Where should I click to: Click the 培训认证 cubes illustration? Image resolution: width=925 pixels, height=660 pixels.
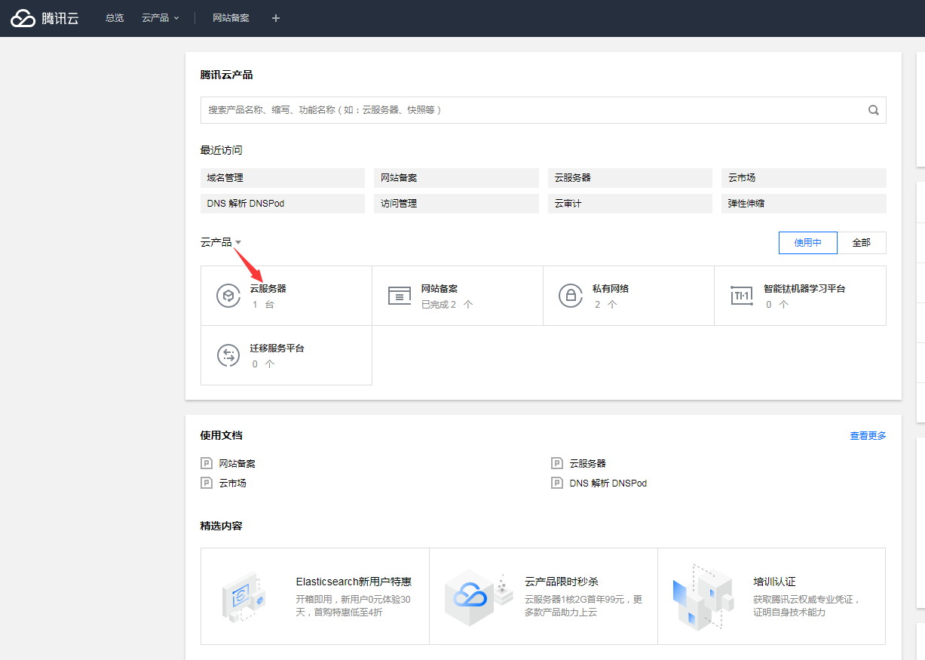[703, 596]
